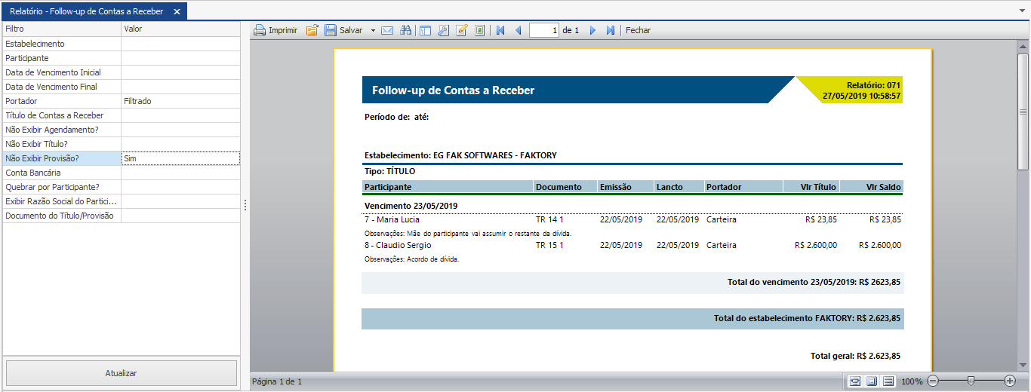
Task: Click the Salvar floppy disk icon
Action: click(x=331, y=31)
